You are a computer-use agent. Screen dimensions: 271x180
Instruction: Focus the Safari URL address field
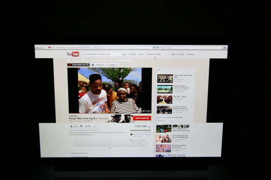102,47
